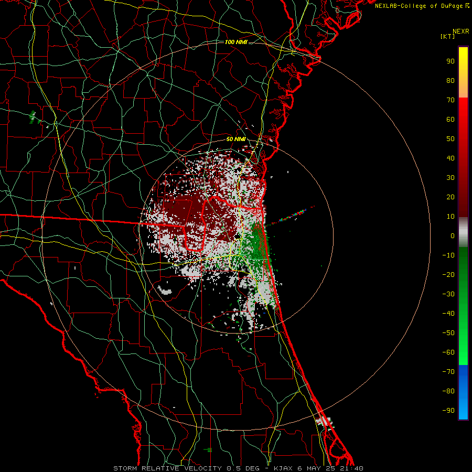Click the yellow segment of the color bar

(463, 72)
